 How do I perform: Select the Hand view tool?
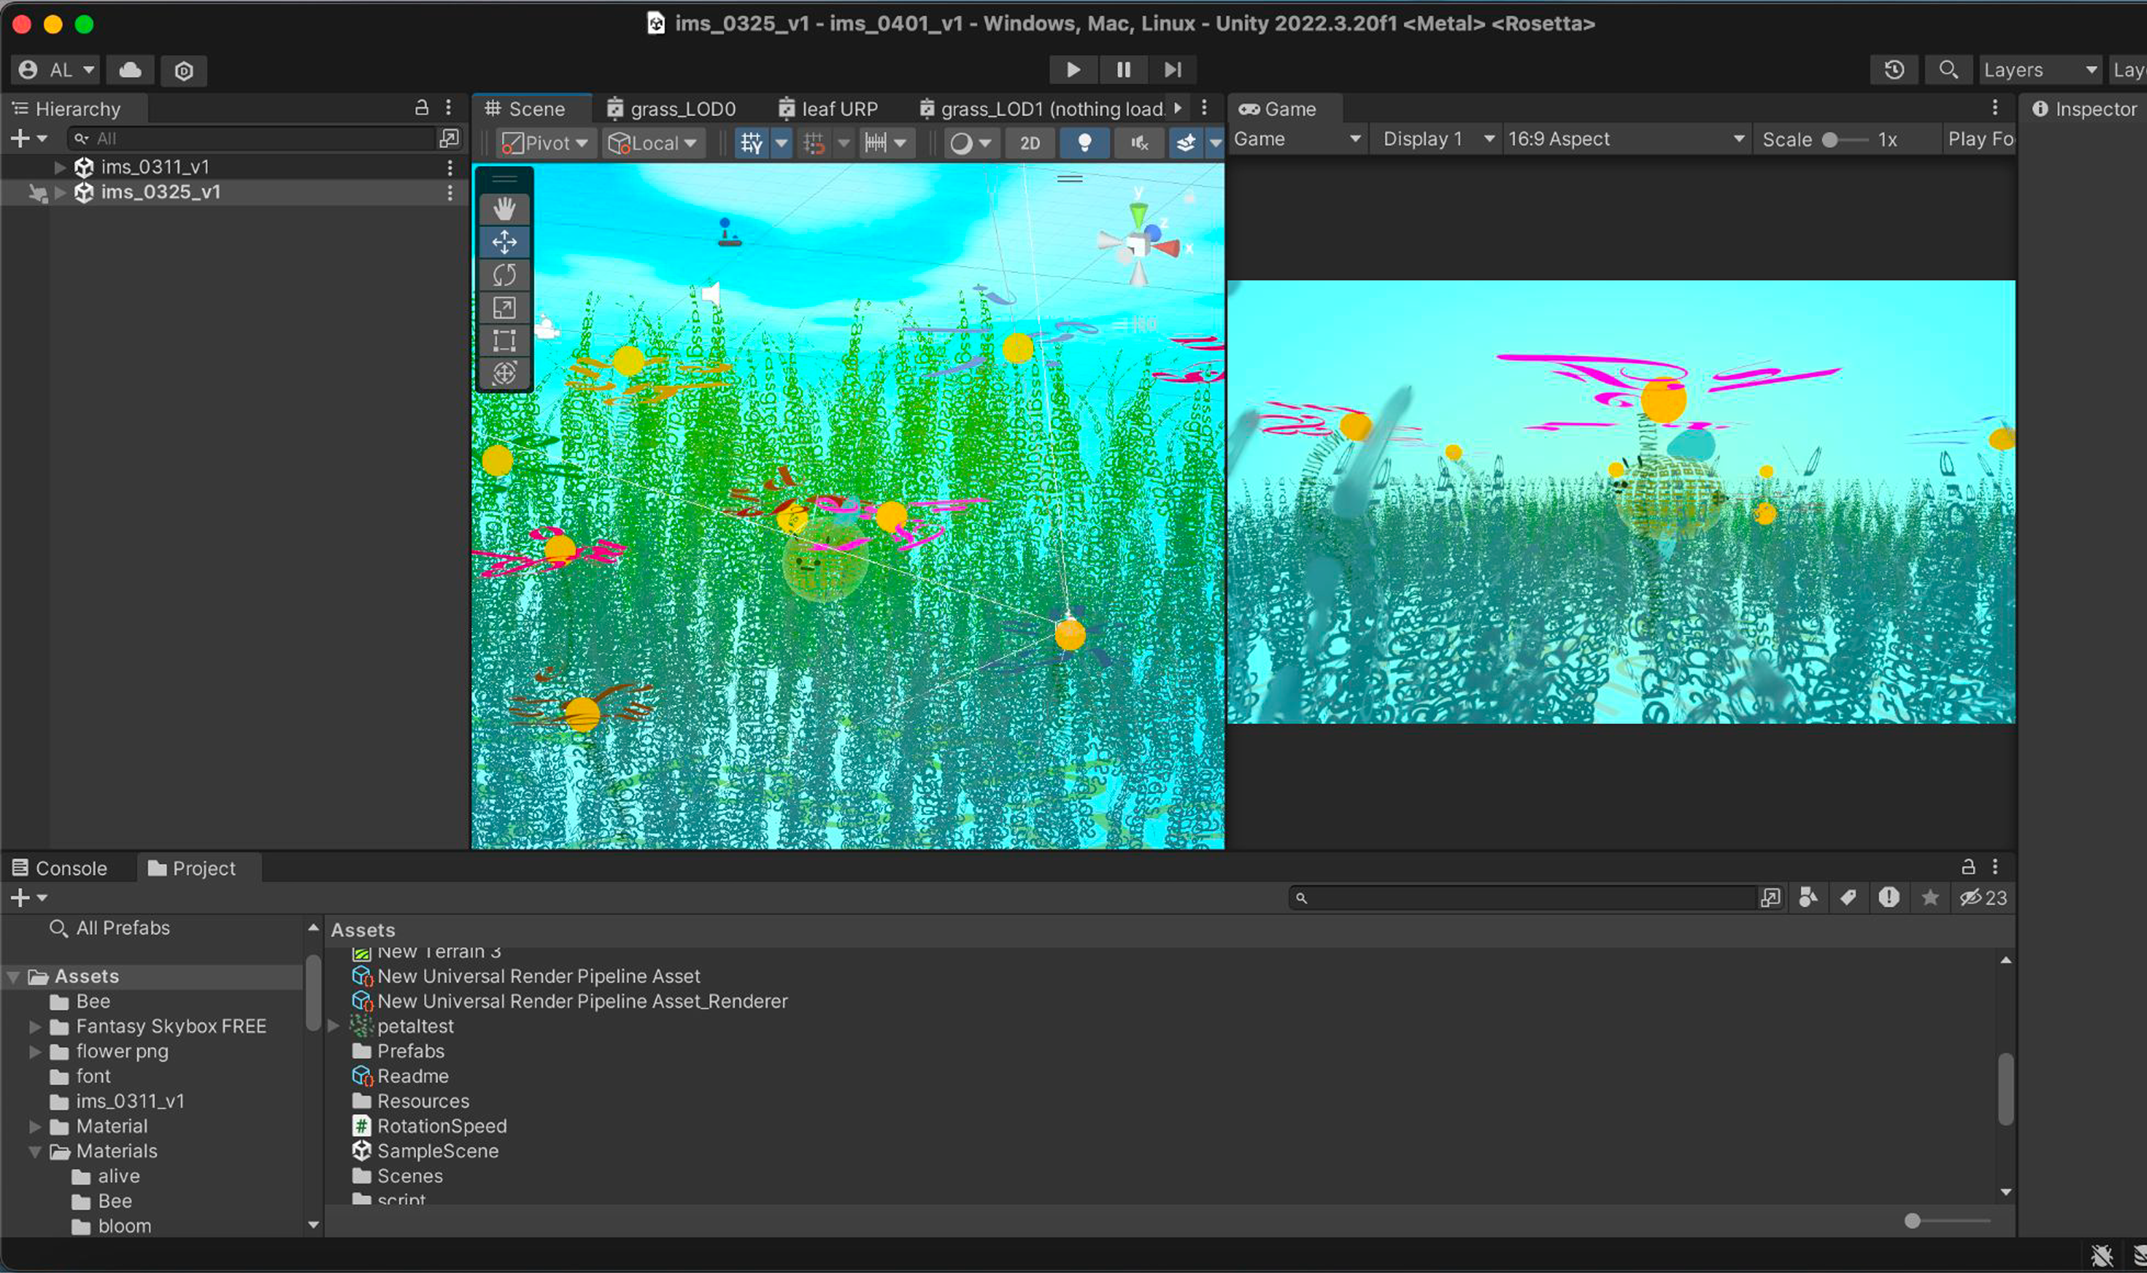505,209
